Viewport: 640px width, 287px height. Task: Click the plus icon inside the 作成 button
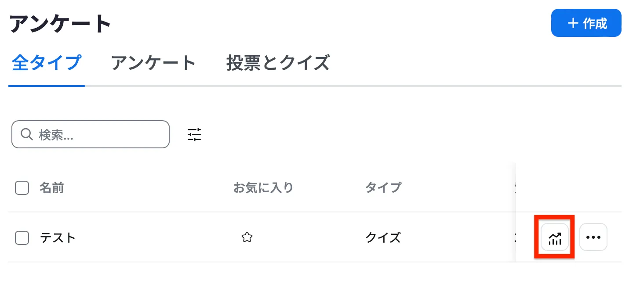pyautogui.click(x=573, y=23)
